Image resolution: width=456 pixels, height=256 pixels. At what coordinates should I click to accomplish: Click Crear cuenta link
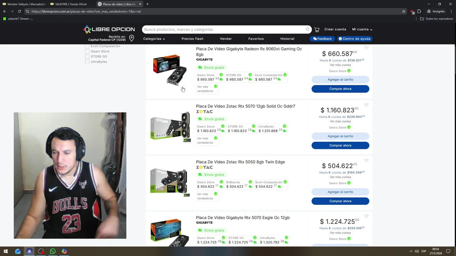click(x=335, y=30)
